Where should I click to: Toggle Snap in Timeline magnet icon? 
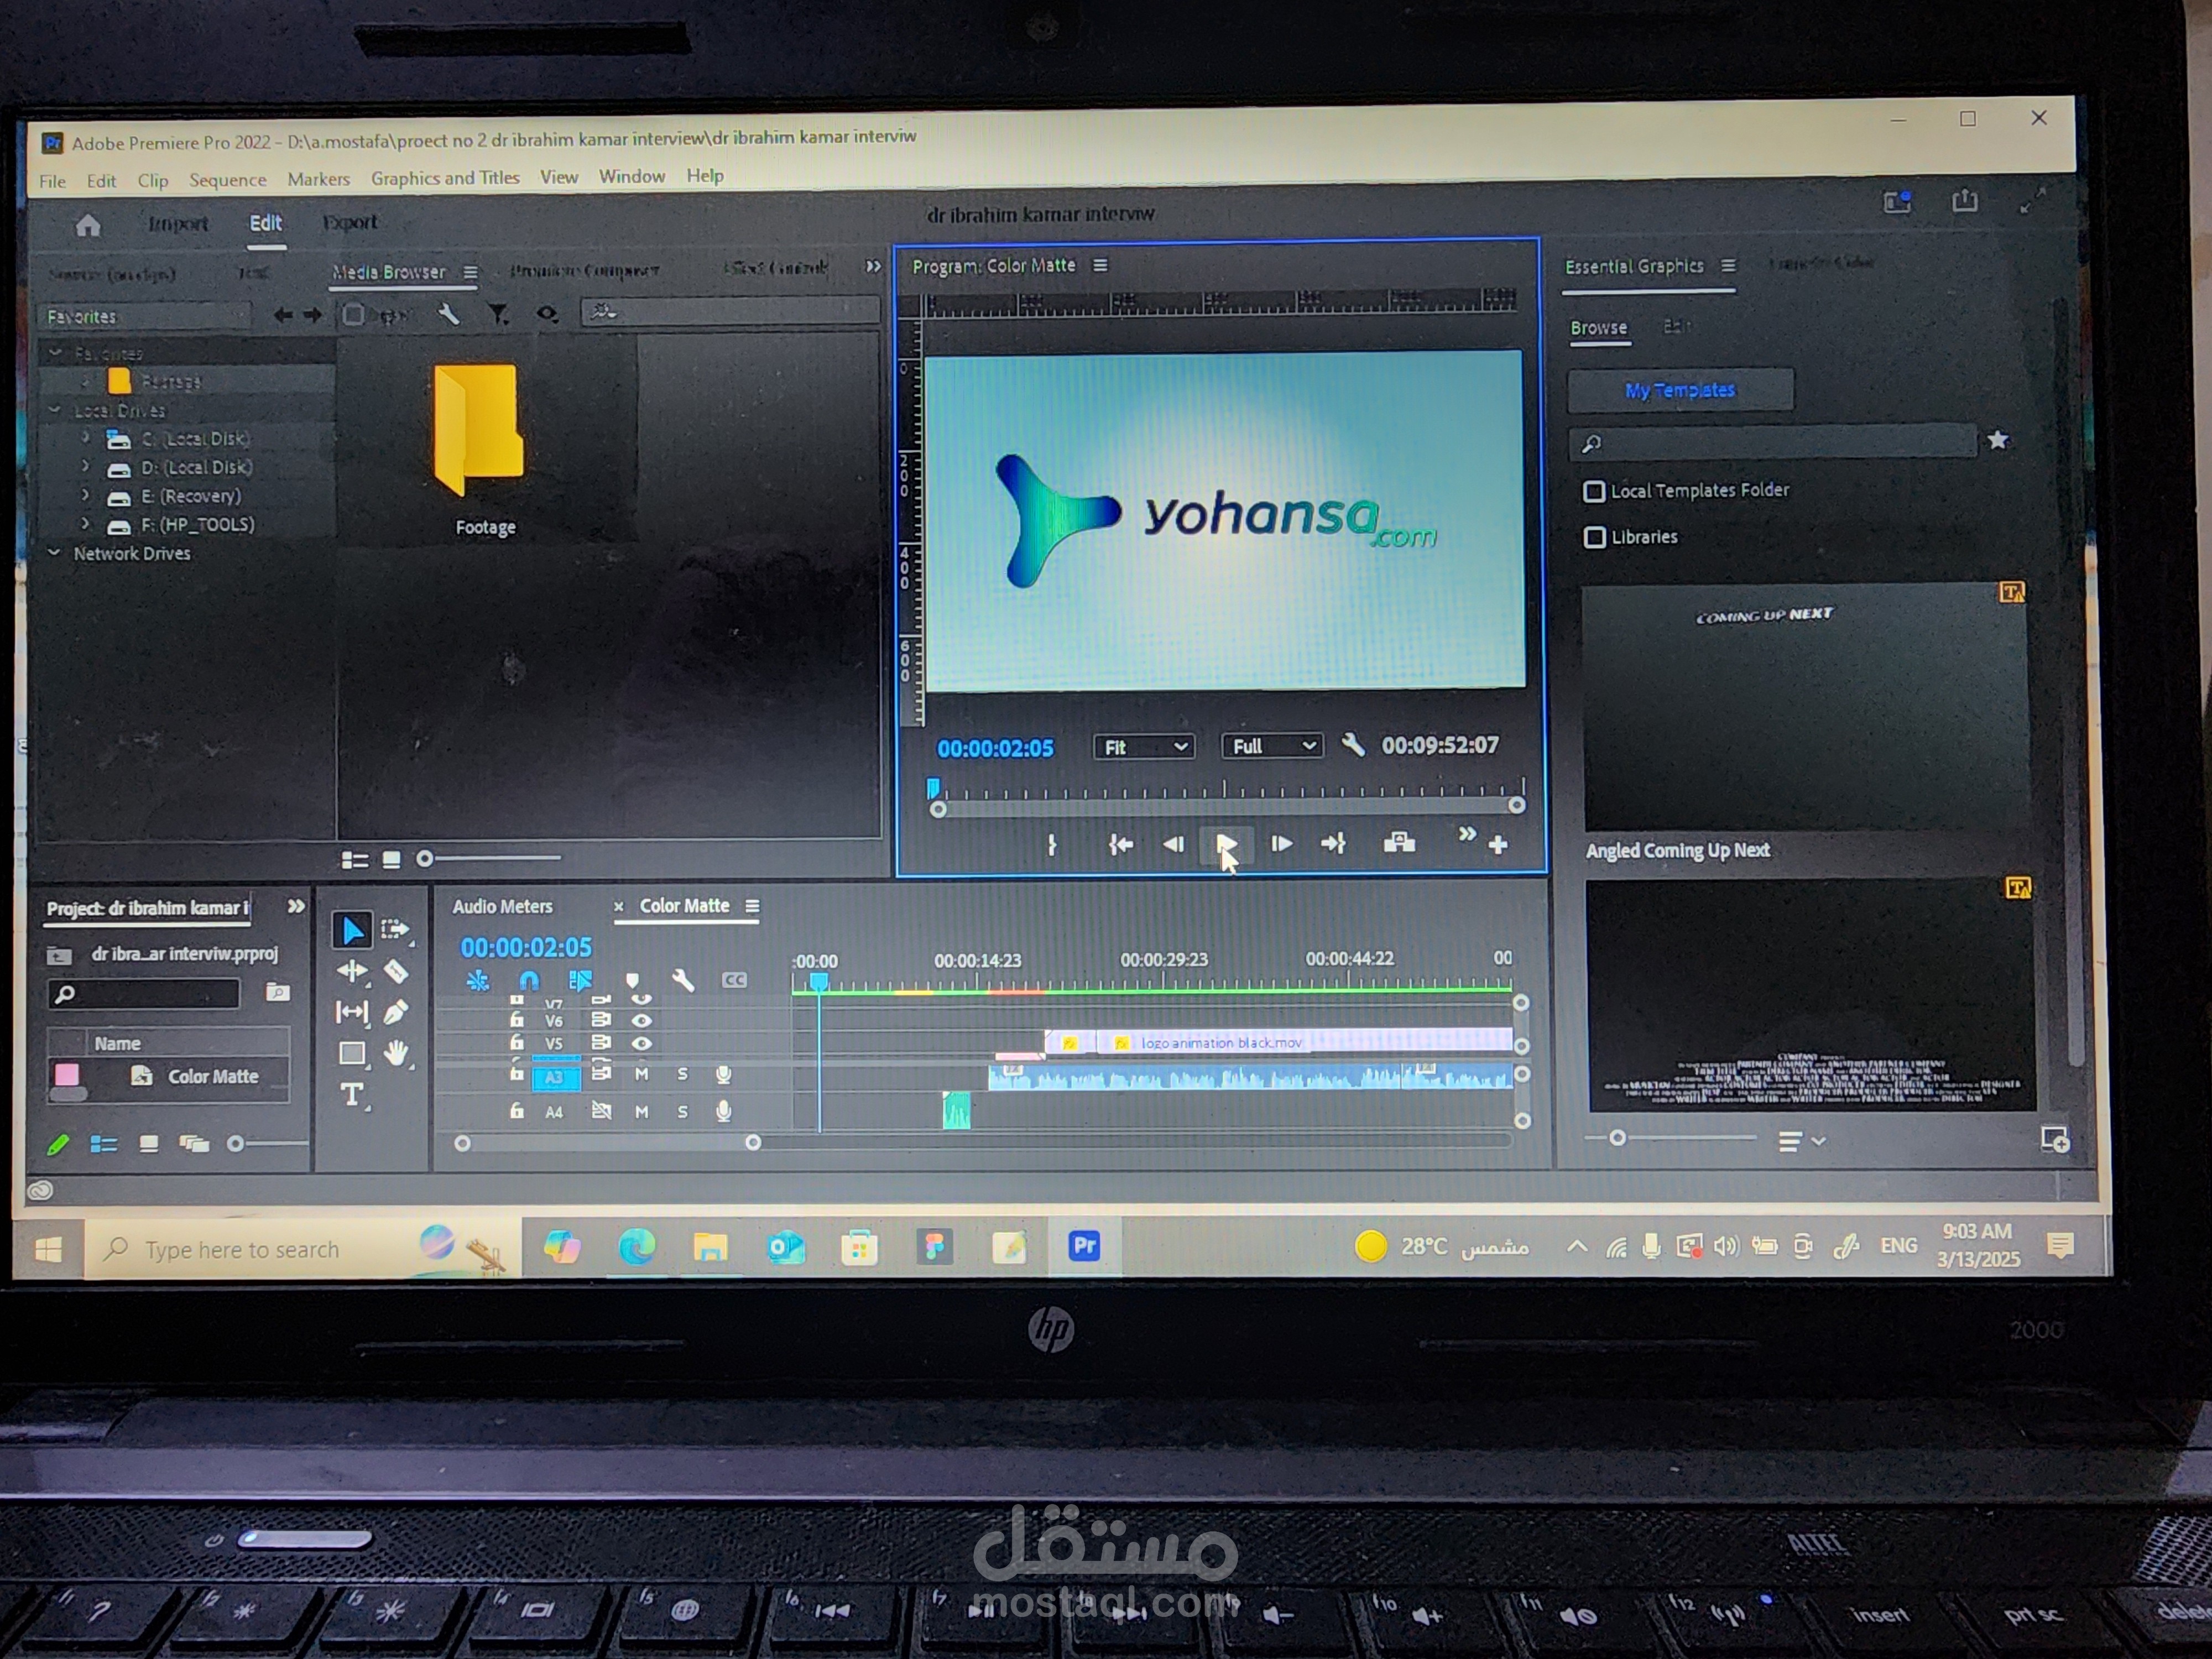pyautogui.click(x=529, y=981)
